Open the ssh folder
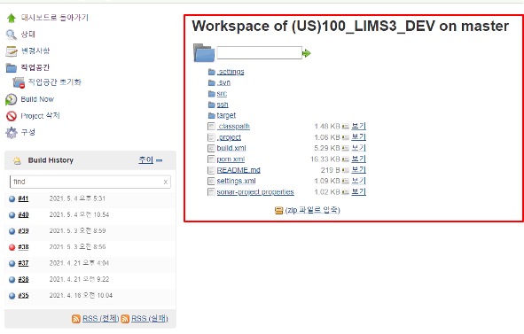This screenshot has width=524, height=334. tap(223, 105)
